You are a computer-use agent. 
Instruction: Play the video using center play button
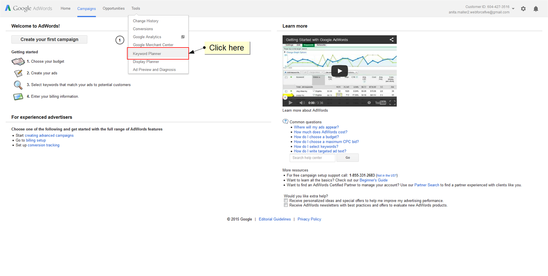[340, 71]
